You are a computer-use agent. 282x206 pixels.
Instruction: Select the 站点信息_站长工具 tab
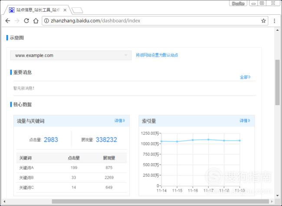coord(38,10)
